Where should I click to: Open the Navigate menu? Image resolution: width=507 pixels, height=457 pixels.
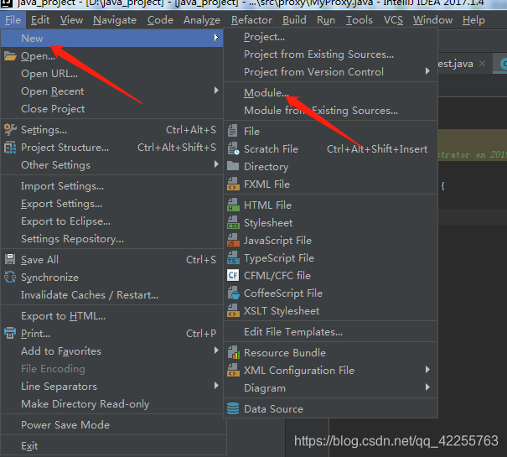tap(115, 20)
